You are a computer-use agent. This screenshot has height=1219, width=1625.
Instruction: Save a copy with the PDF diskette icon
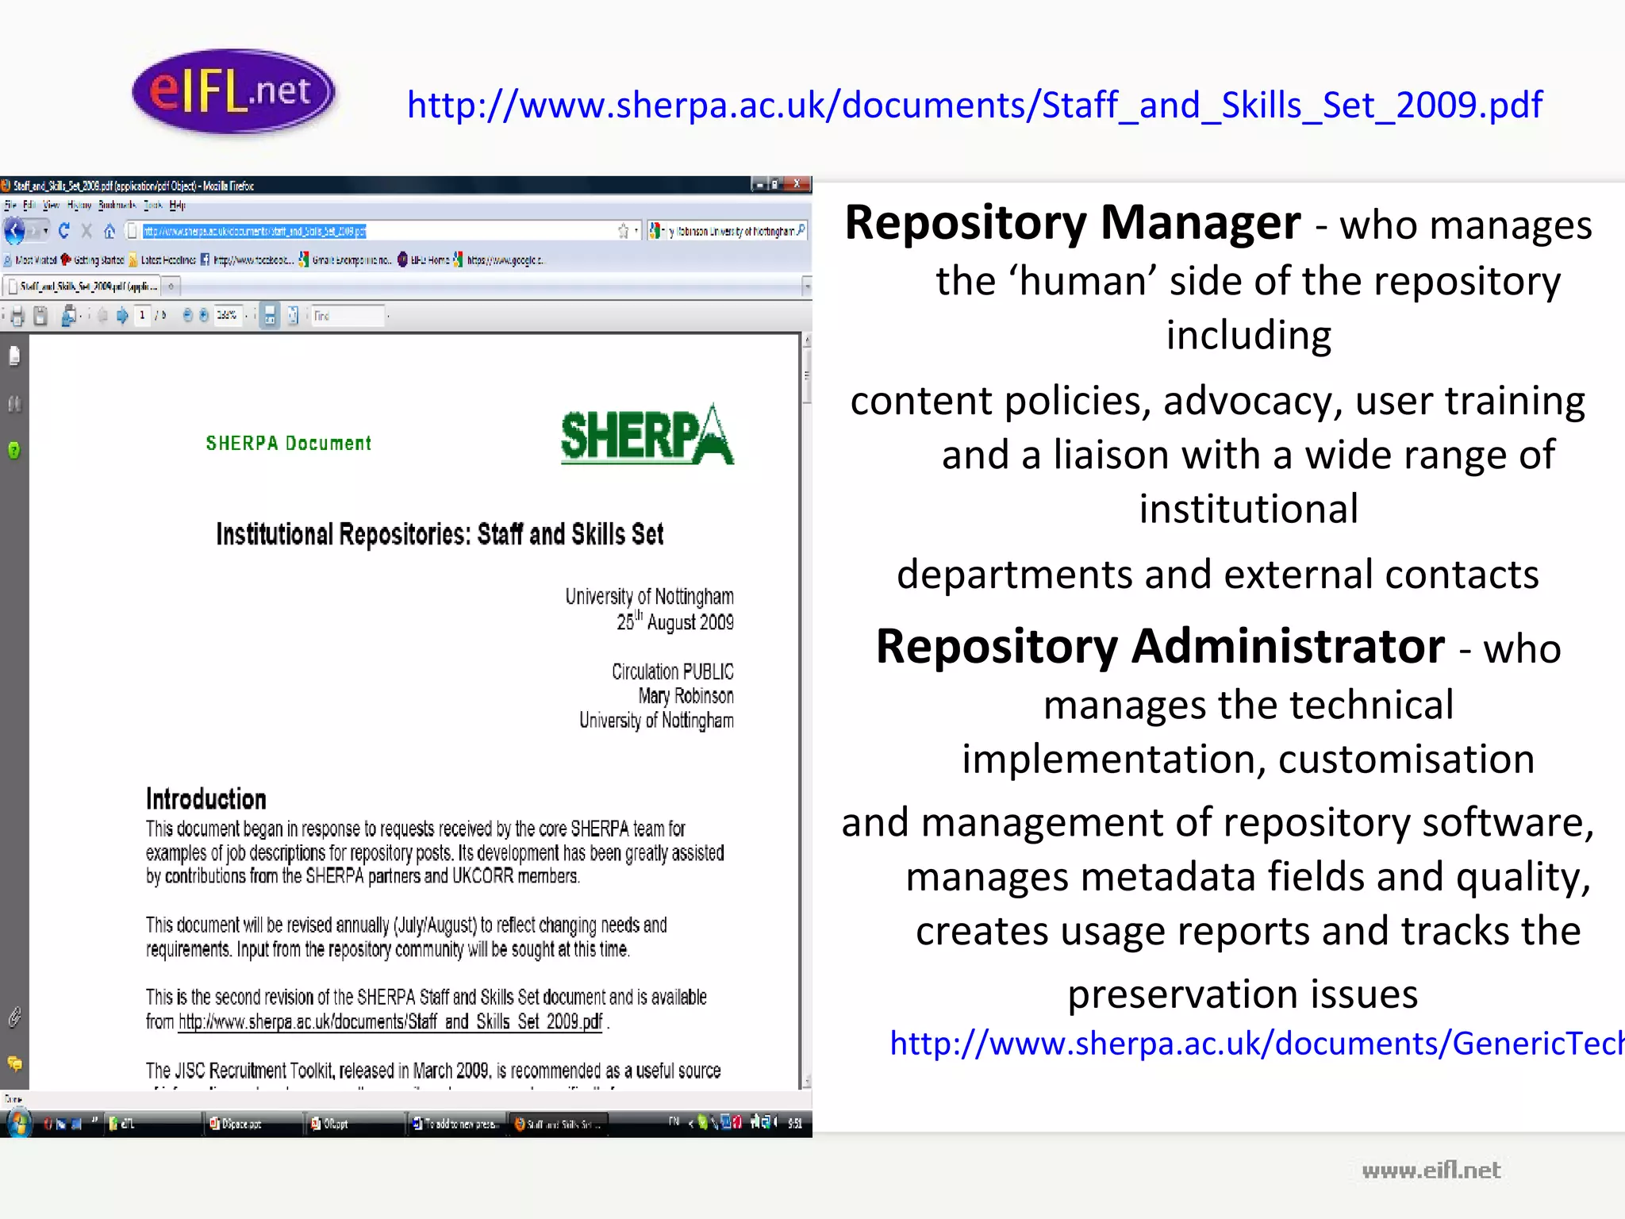[x=40, y=316]
